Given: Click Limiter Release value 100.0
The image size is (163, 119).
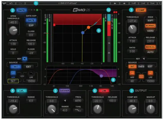Looking at the screenshot, I should tap(113, 101).
